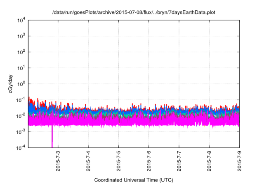
Task: Click the 2015-7-7 x-axis date label
Action: (179, 161)
